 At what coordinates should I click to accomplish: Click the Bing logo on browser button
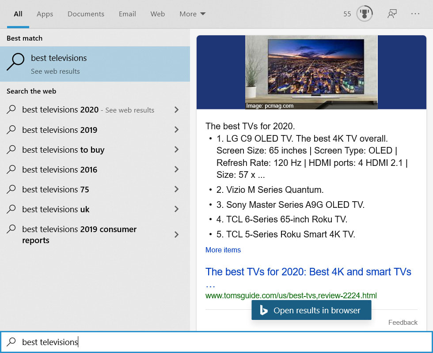coord(264,310)
